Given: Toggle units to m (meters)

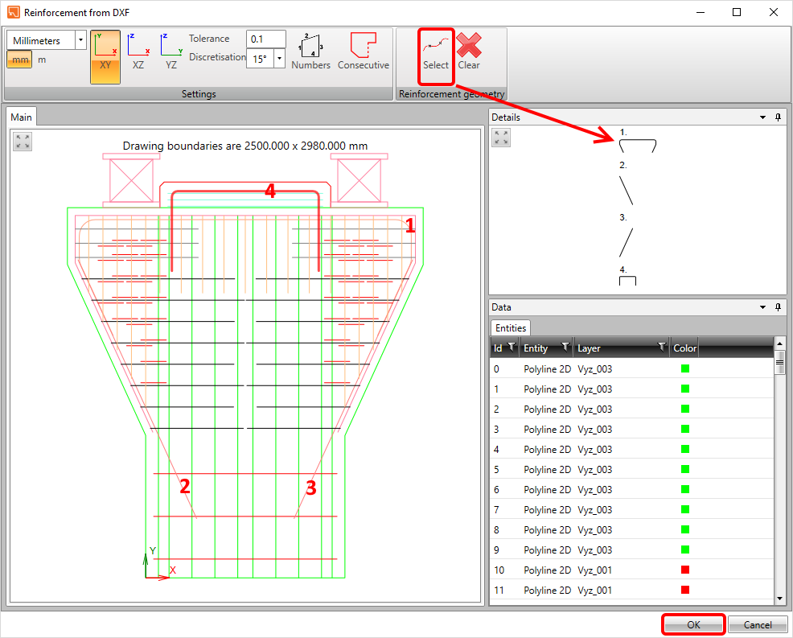Looking at the screenshot, I should (42, 60).
